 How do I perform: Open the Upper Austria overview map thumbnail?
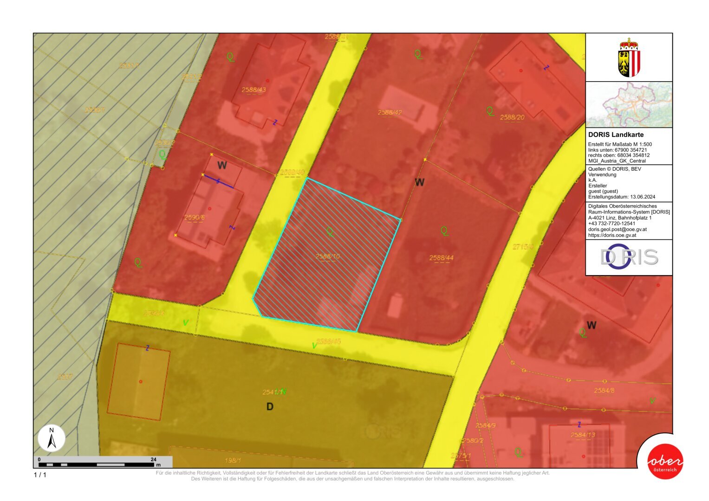tap(629, 104)
